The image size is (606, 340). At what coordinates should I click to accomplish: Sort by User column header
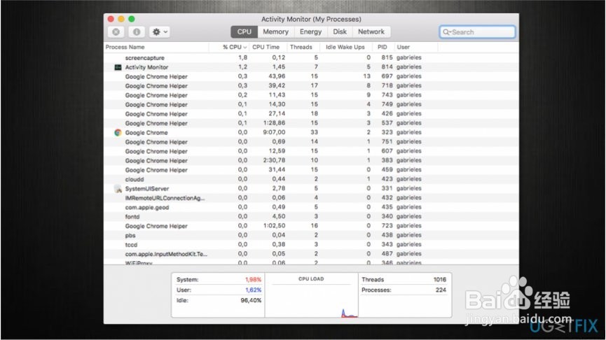(x=416, y=47)
